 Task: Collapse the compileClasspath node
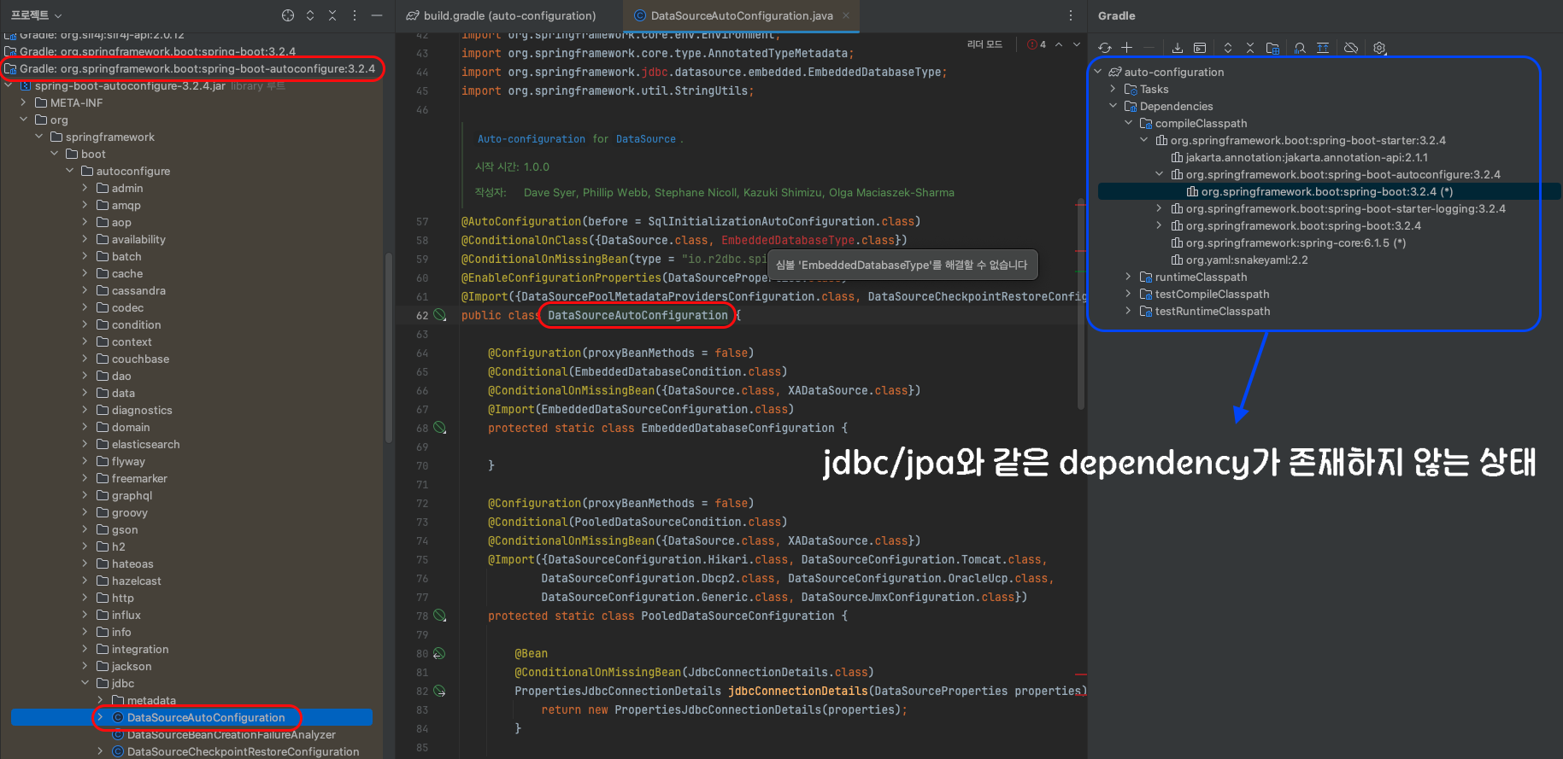[x=1128, y=123]
